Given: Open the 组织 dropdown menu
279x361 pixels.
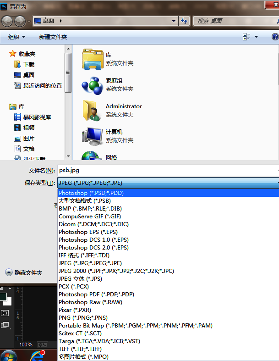Looking at the screenshot, I should 16,37.
